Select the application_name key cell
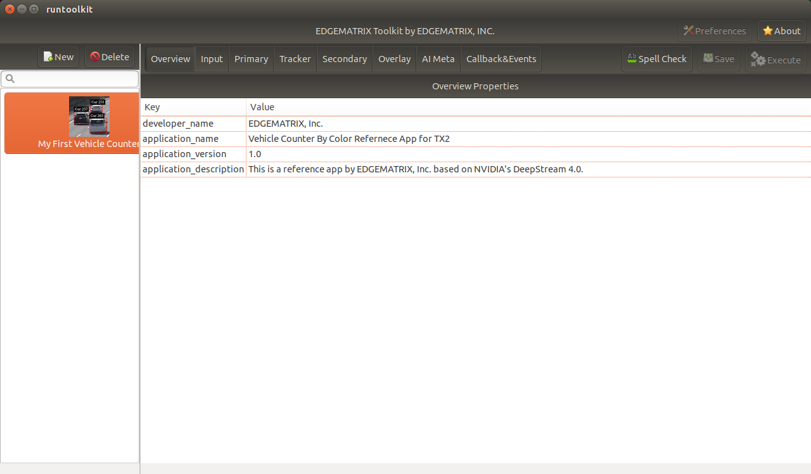The width and height of the screenshot is (811, 474). tap(193, 139)
